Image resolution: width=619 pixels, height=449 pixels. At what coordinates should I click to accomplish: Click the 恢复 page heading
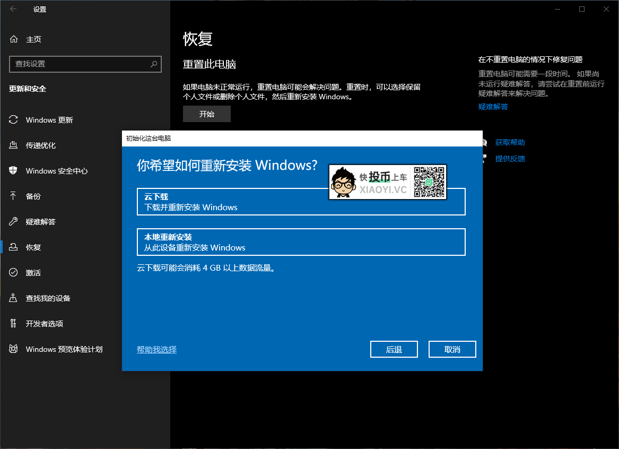198,39
